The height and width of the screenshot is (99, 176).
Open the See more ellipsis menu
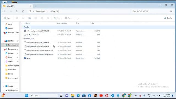click(78, 18)
